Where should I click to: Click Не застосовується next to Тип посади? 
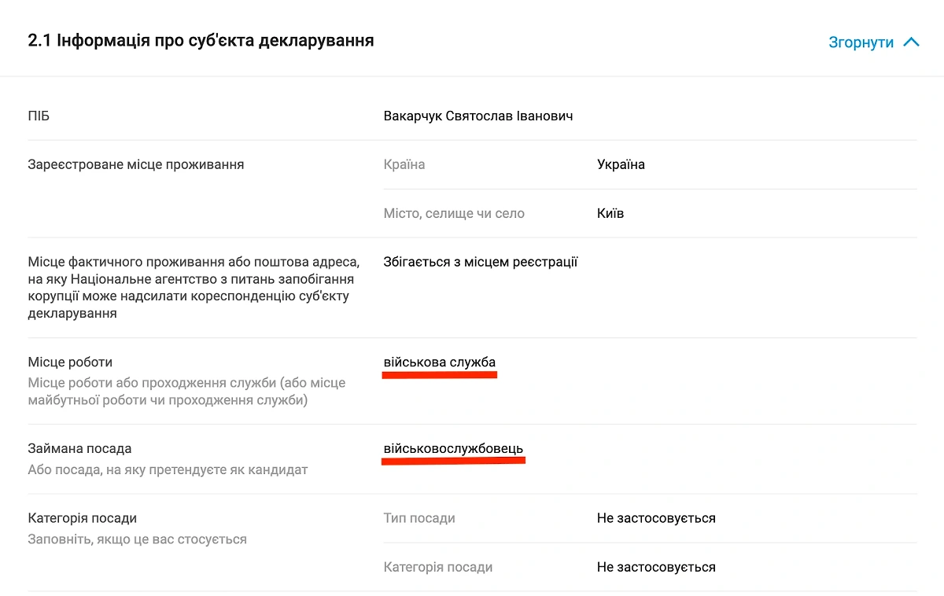pos(658,517)
